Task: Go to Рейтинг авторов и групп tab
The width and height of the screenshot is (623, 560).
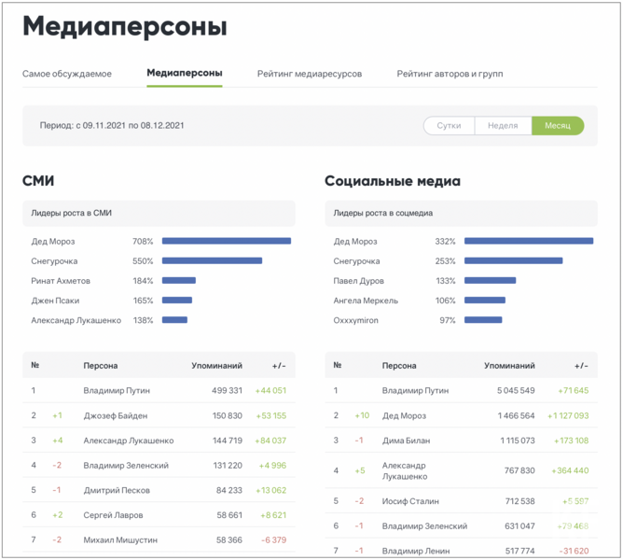Action: (x=450, y=74)
